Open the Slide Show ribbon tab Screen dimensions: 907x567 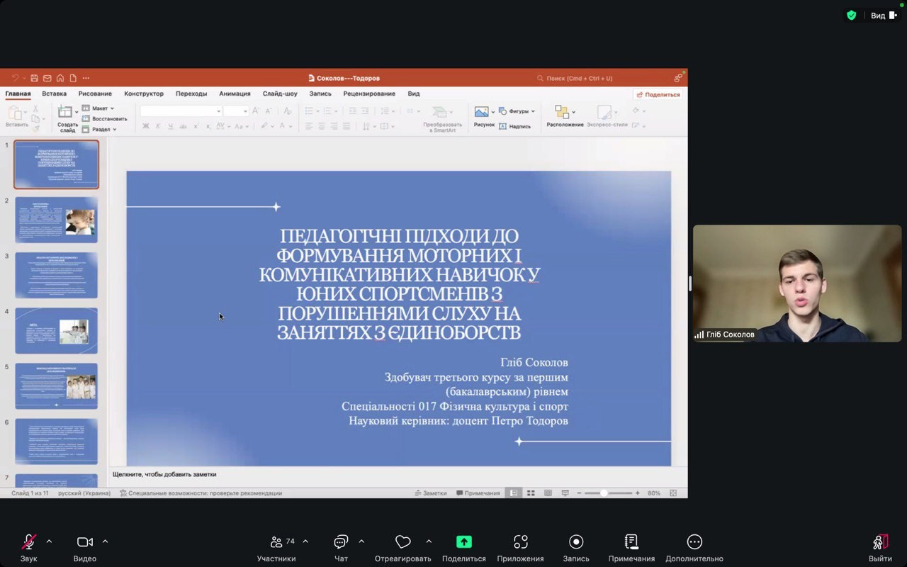[x=280, y=94]
